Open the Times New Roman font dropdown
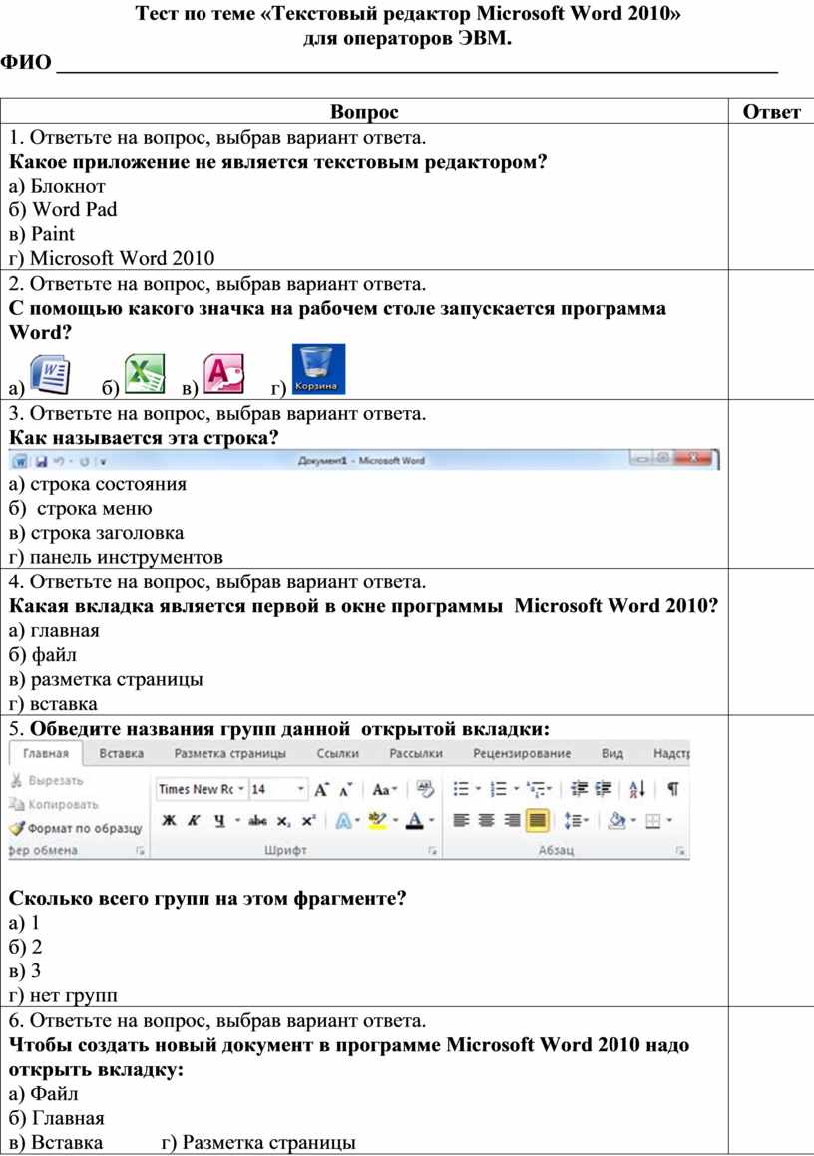The image size is (814, 1156). click(241, 790)
